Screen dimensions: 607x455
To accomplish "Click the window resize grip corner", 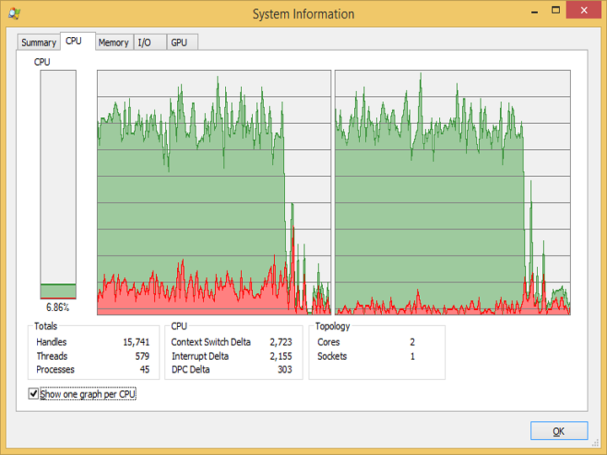I will coord(595,443).
